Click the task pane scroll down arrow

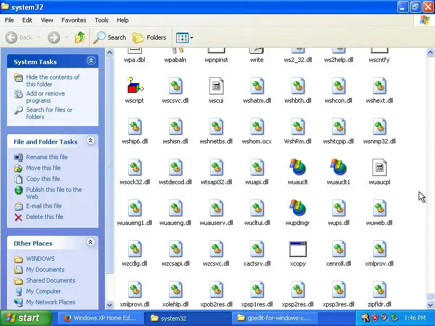coord(110,305)
